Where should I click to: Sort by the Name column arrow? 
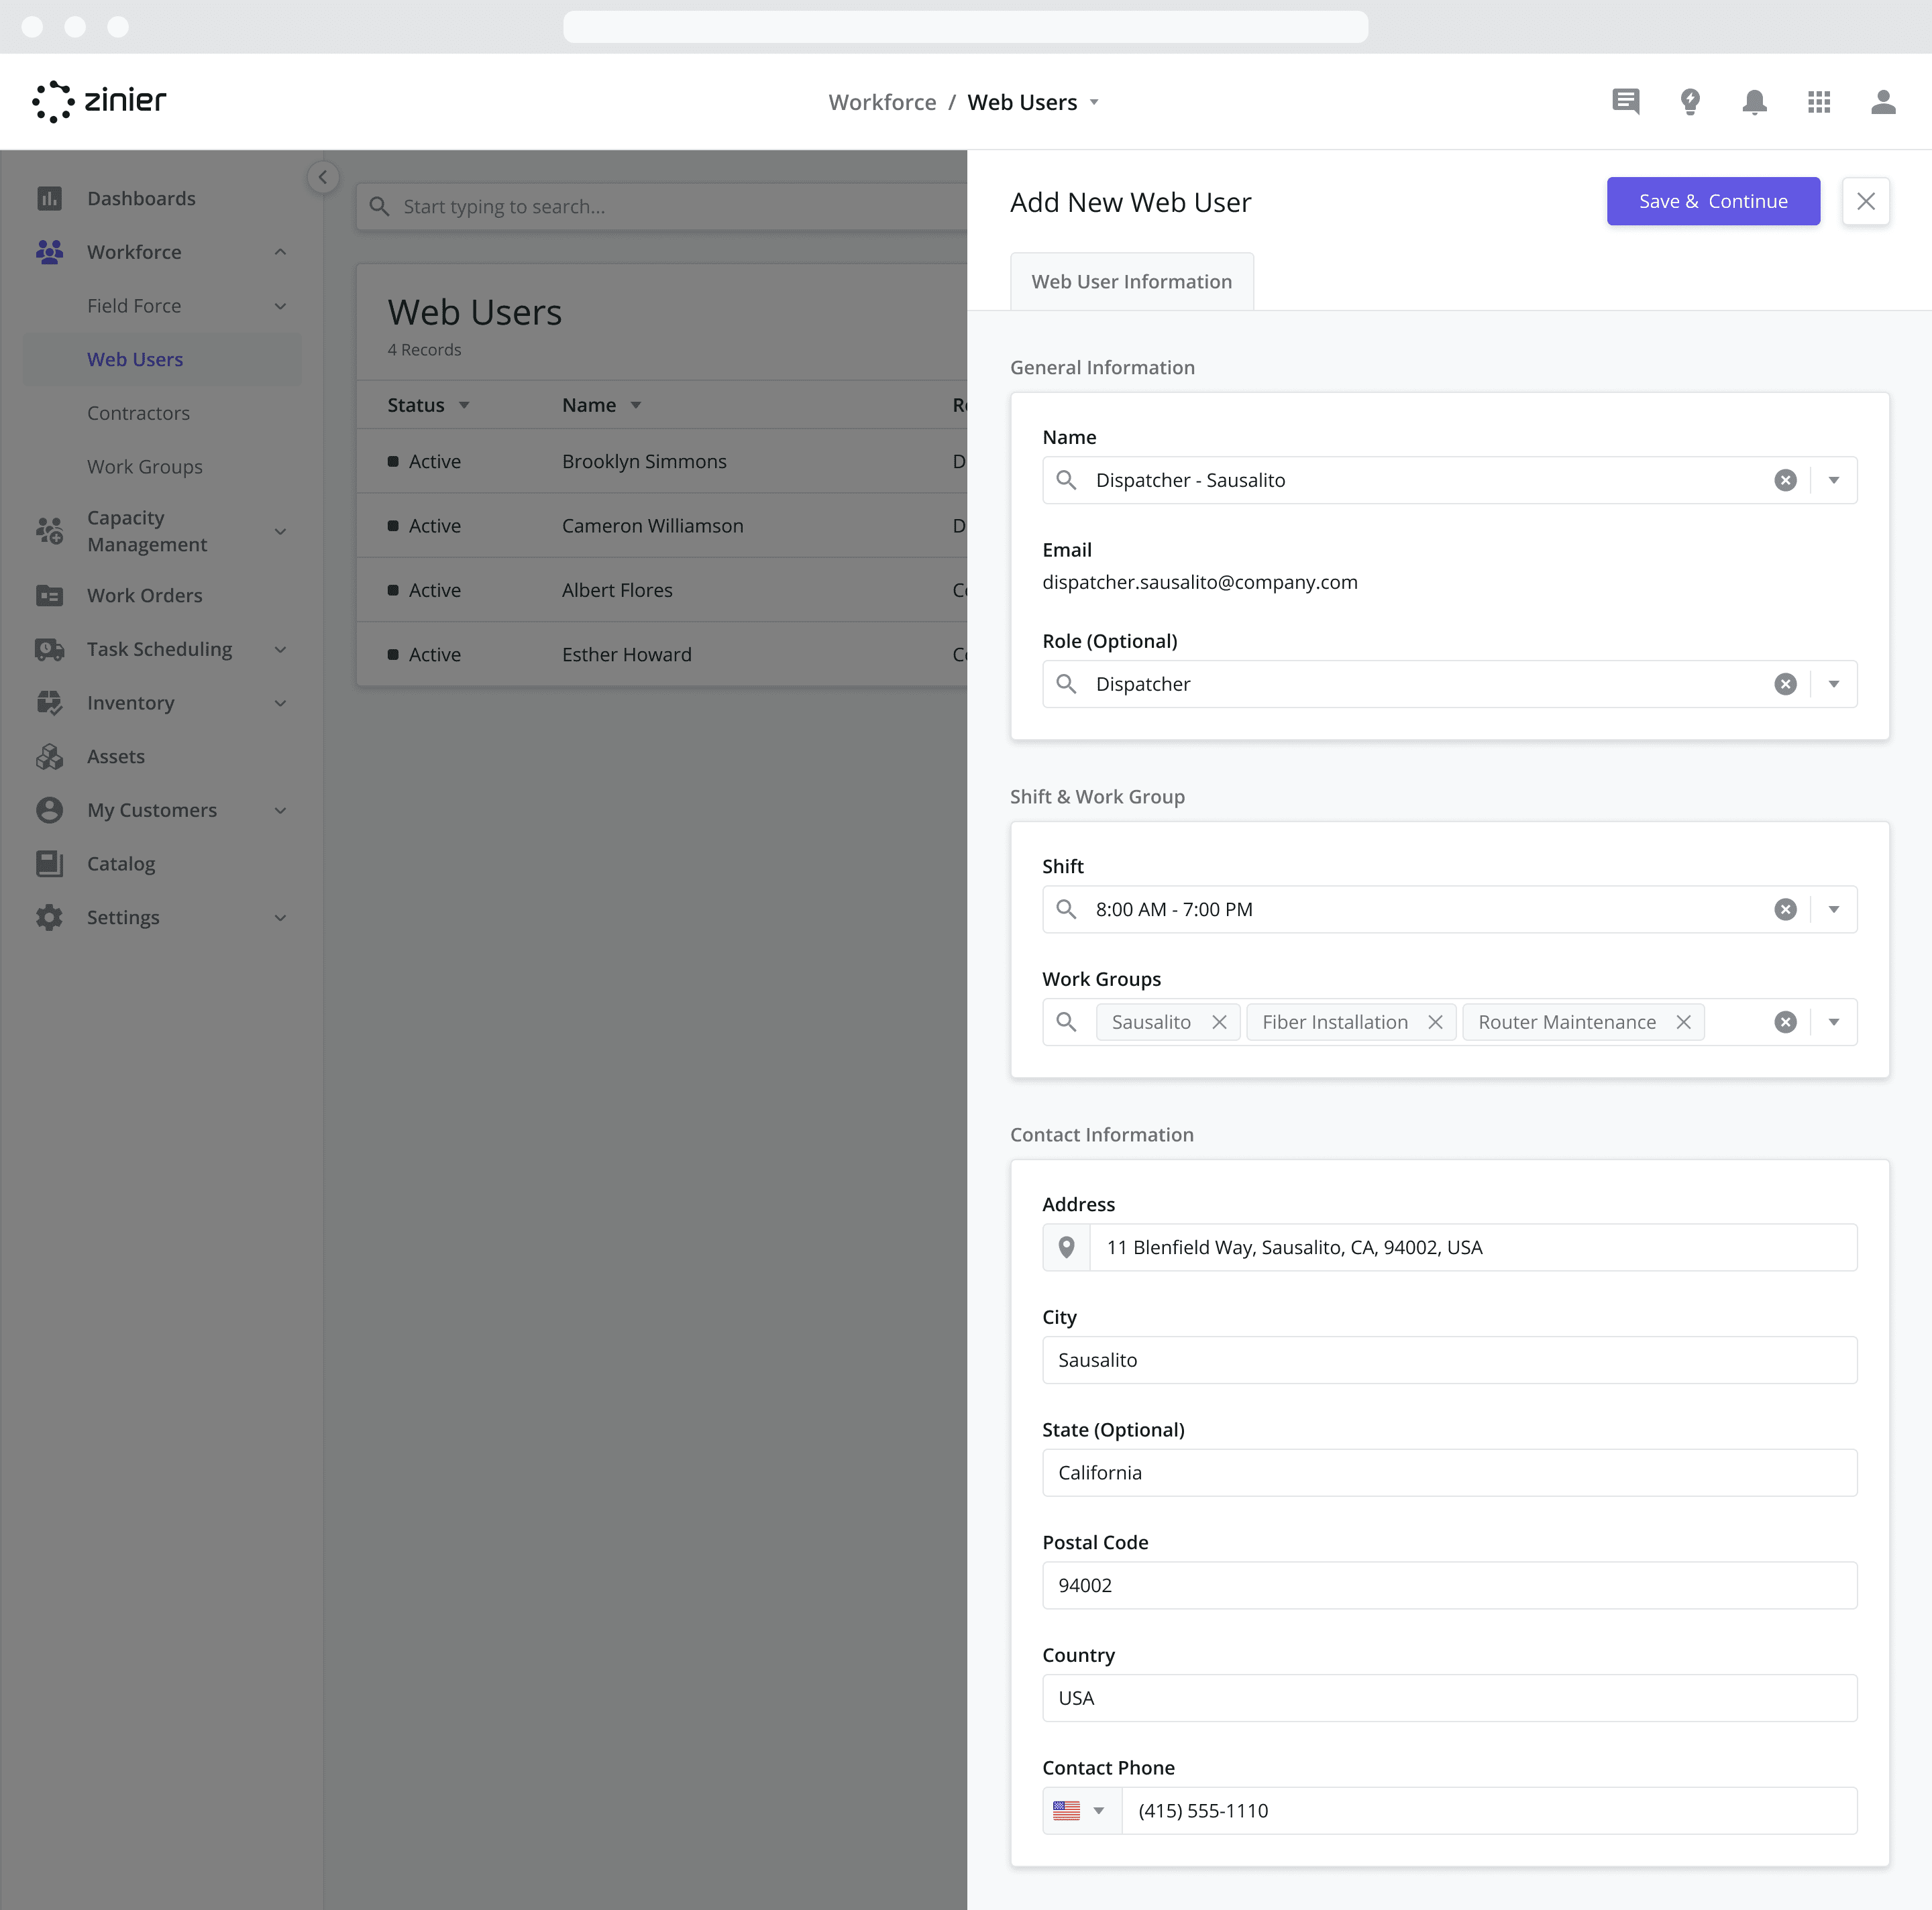635,405
